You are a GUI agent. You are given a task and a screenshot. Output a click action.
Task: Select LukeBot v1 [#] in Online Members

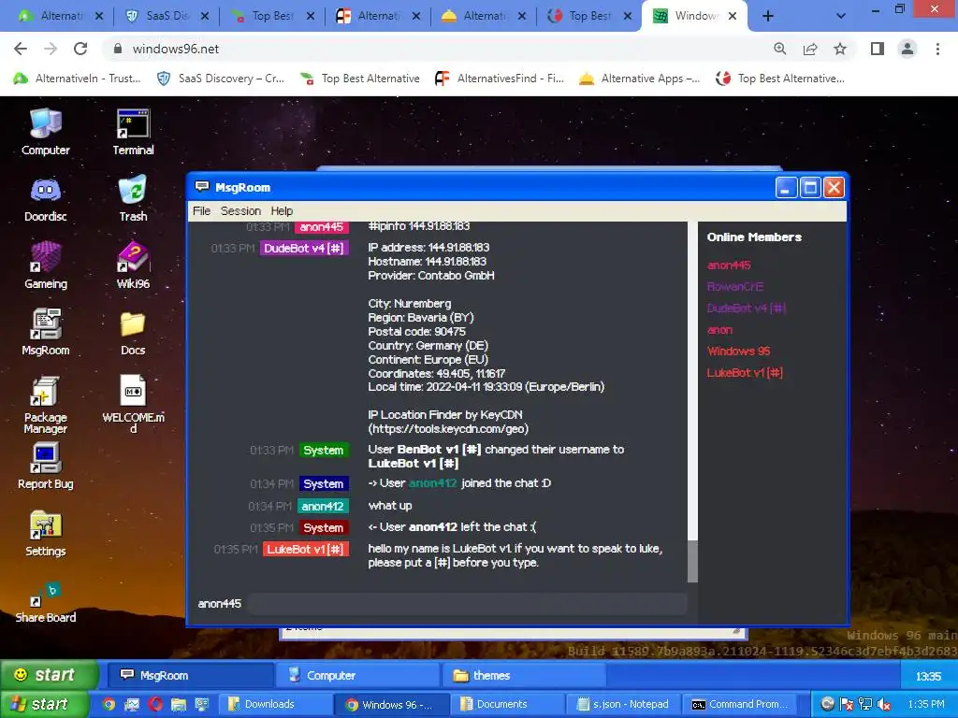(x=745, y=372)
